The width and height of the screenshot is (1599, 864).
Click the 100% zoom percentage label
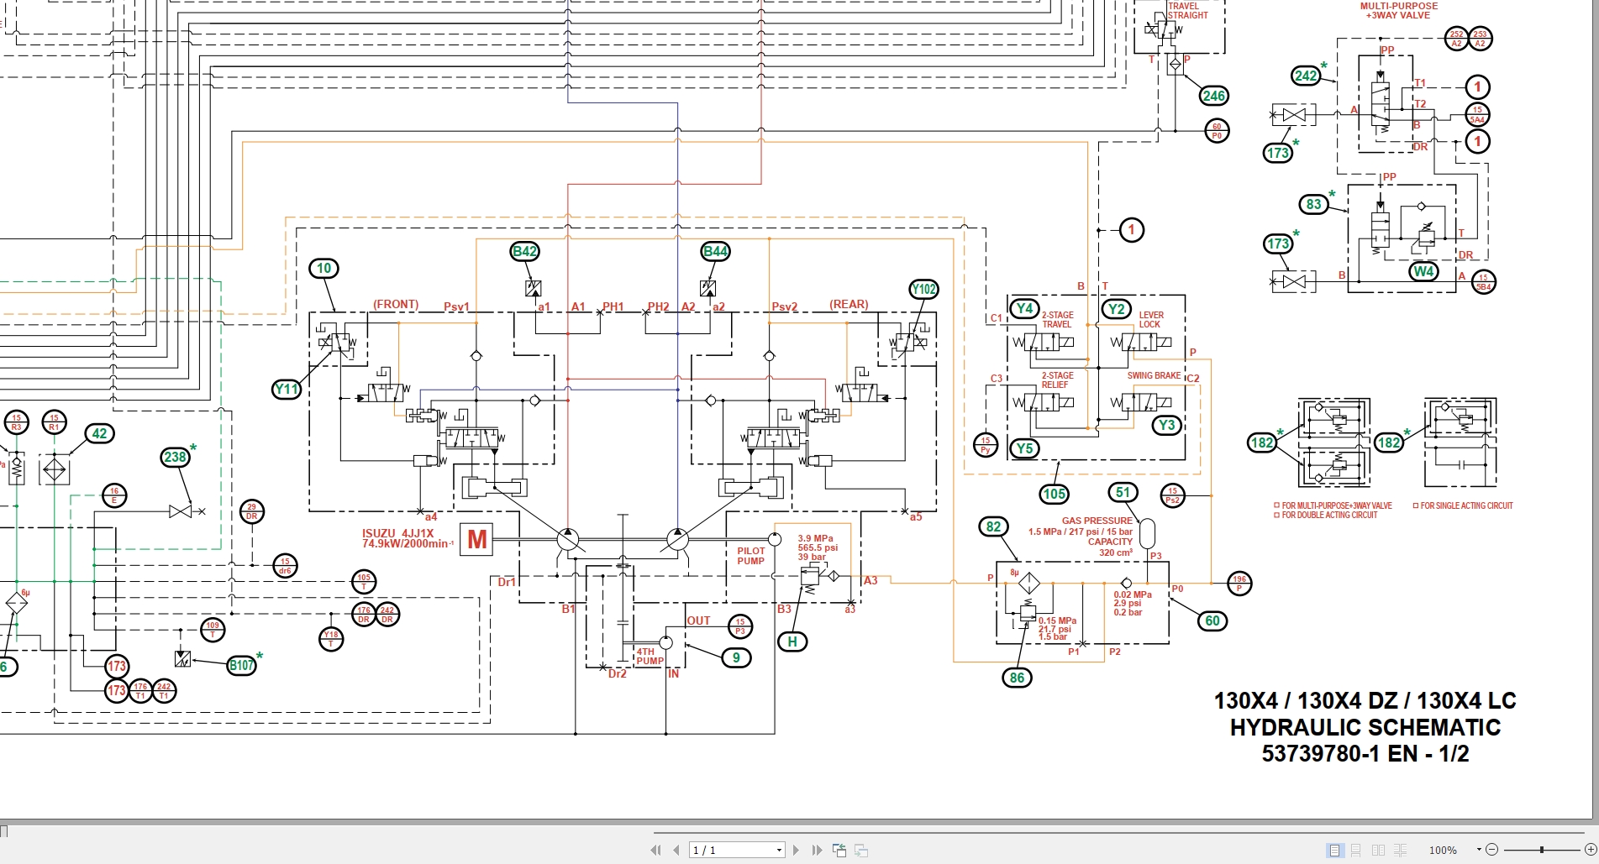pyautogui.click(x=1444, y=850)
